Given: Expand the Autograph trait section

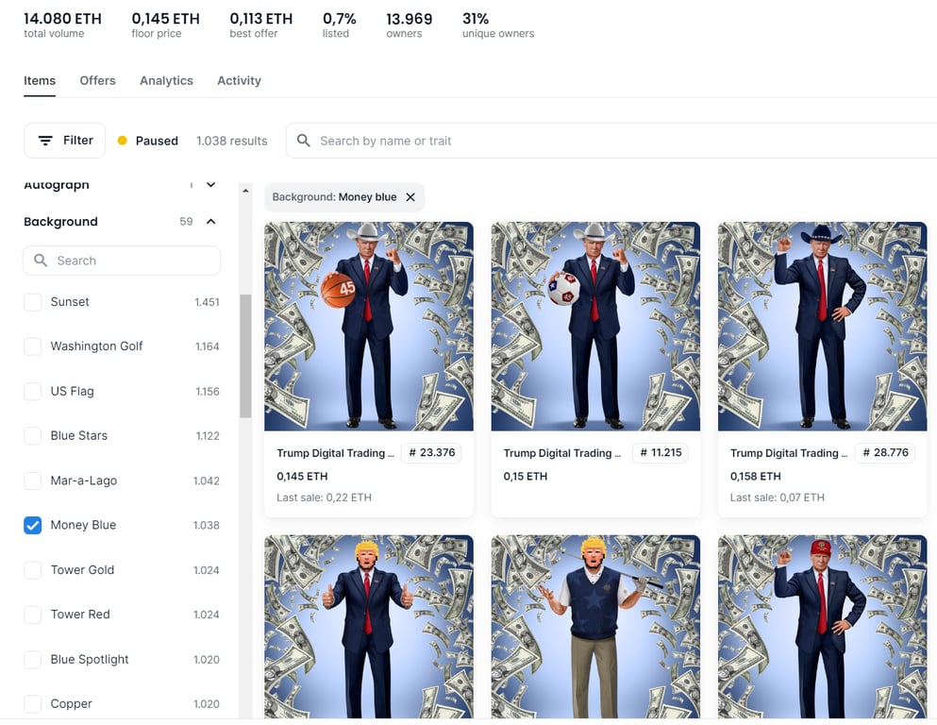Looking at the screenshot, I should coord(211,184).
